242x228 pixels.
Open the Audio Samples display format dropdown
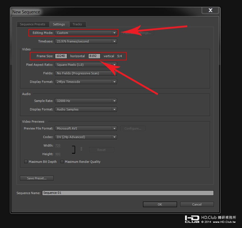86,109
